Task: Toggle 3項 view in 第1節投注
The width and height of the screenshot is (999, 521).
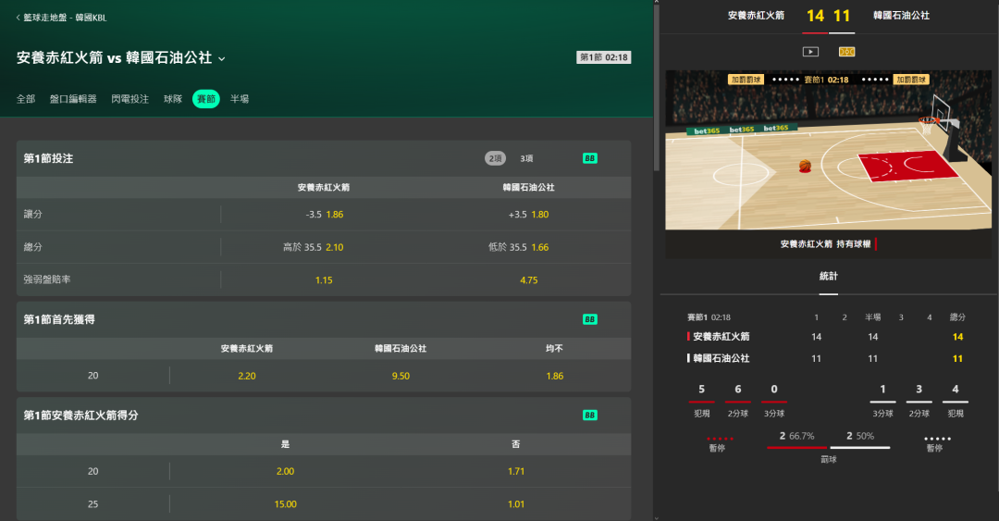Action: pyautogui.click(x=526, y=158)
